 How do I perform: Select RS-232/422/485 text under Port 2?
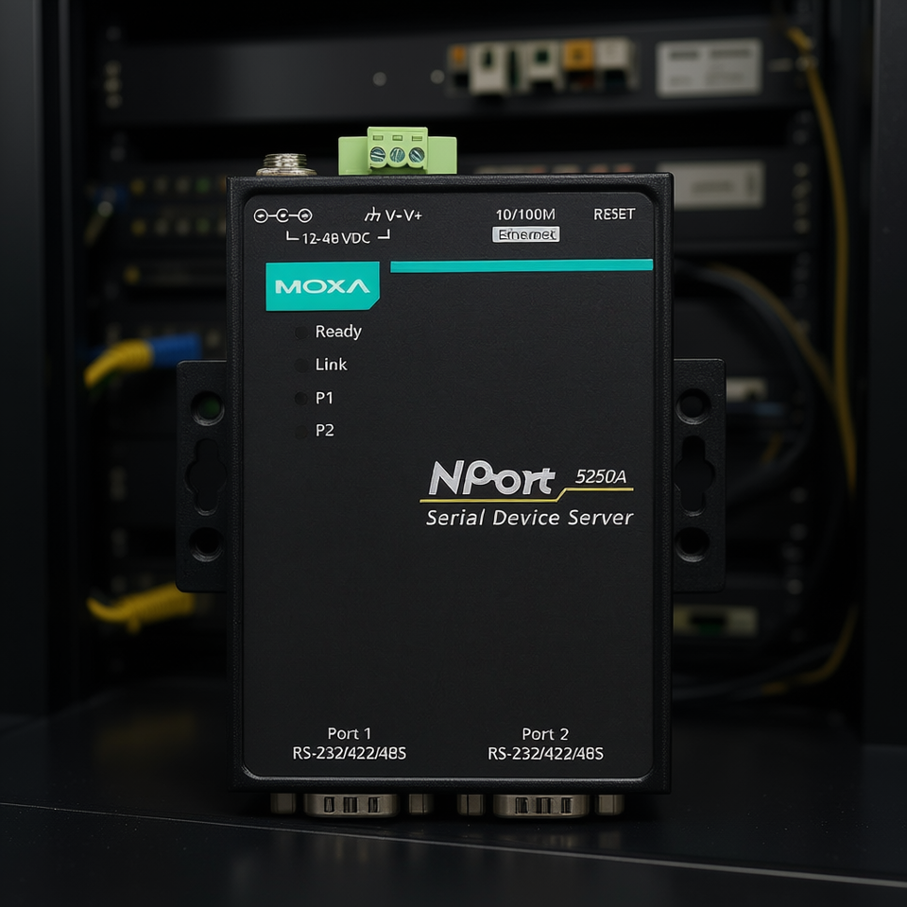pos(545,754)
